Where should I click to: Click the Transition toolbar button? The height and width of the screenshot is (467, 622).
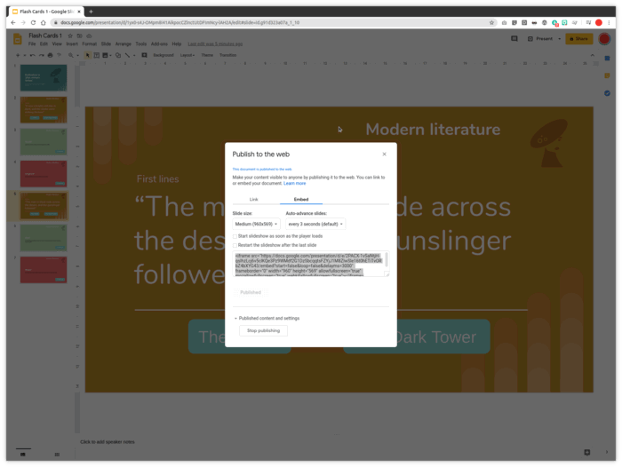(227, 56)
